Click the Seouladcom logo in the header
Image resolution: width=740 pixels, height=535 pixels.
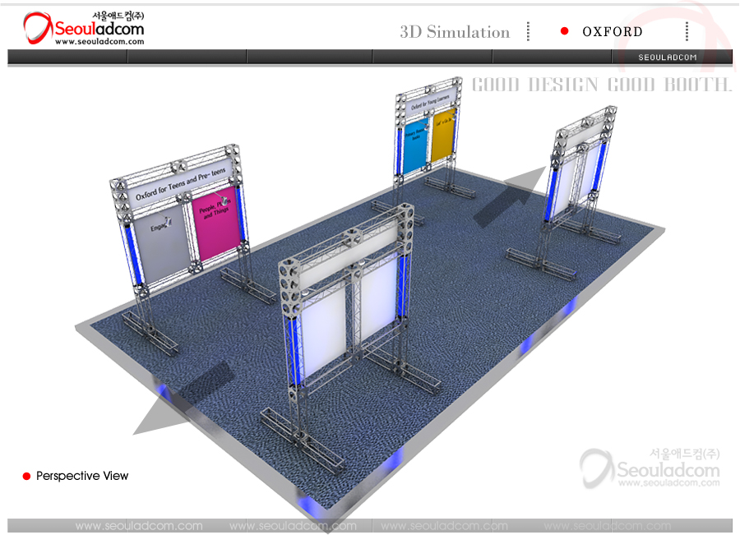[84, 28]
